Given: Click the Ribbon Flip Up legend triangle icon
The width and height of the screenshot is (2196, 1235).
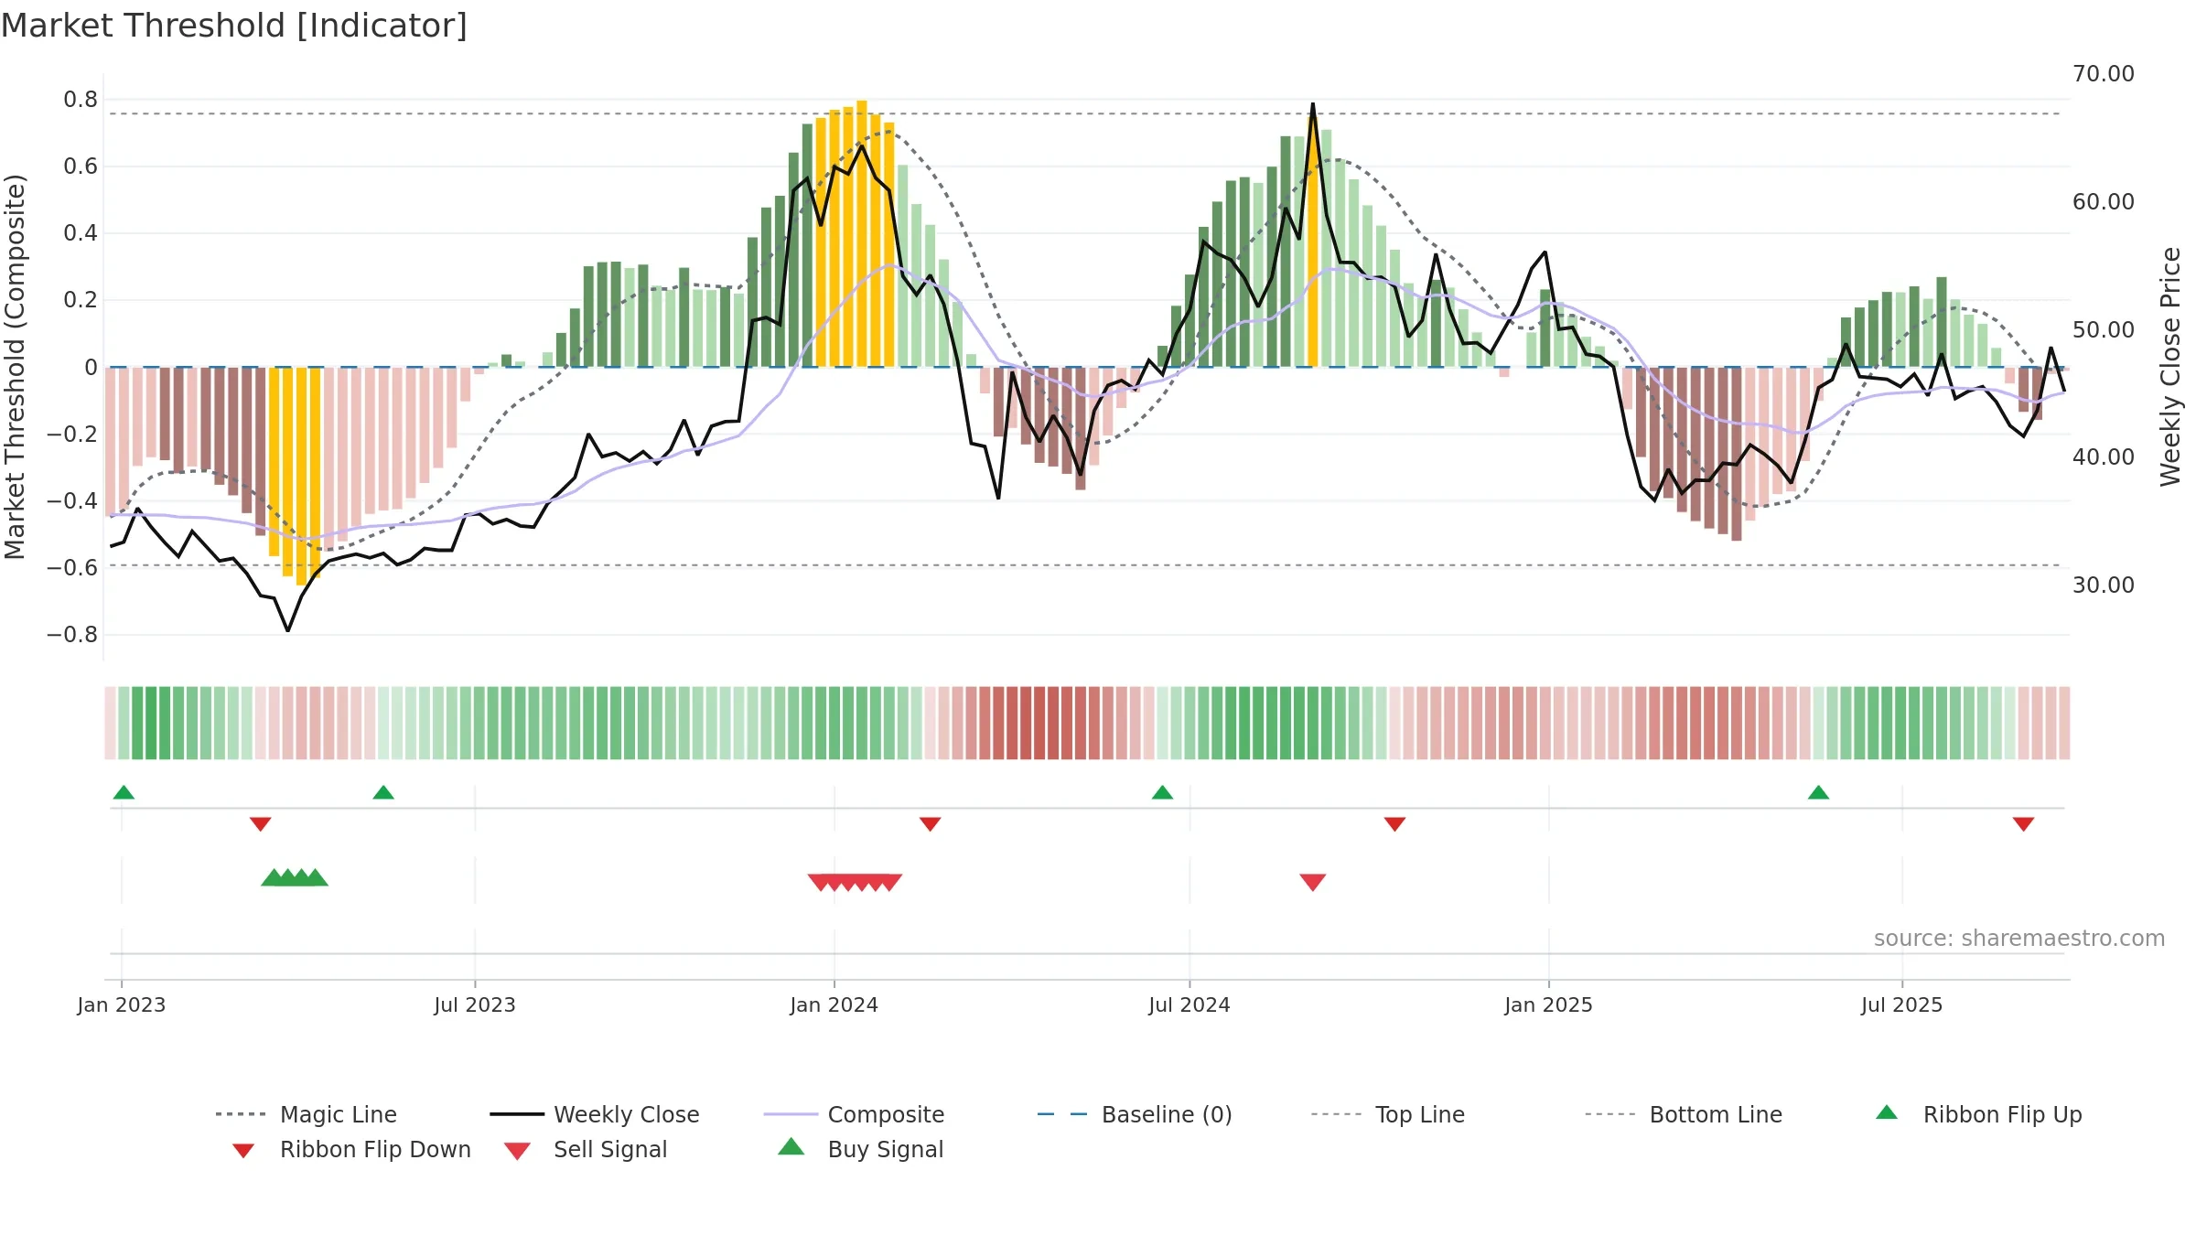Looking at the screenshot, I should 1887,1112.
